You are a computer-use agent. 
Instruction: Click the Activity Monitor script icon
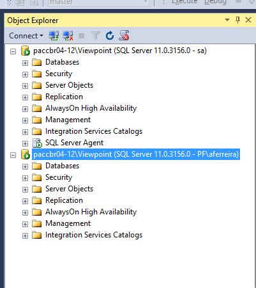[124, 35]
